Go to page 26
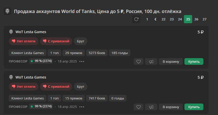Screen dimensions: 218x115 click(x=196, y=19)
